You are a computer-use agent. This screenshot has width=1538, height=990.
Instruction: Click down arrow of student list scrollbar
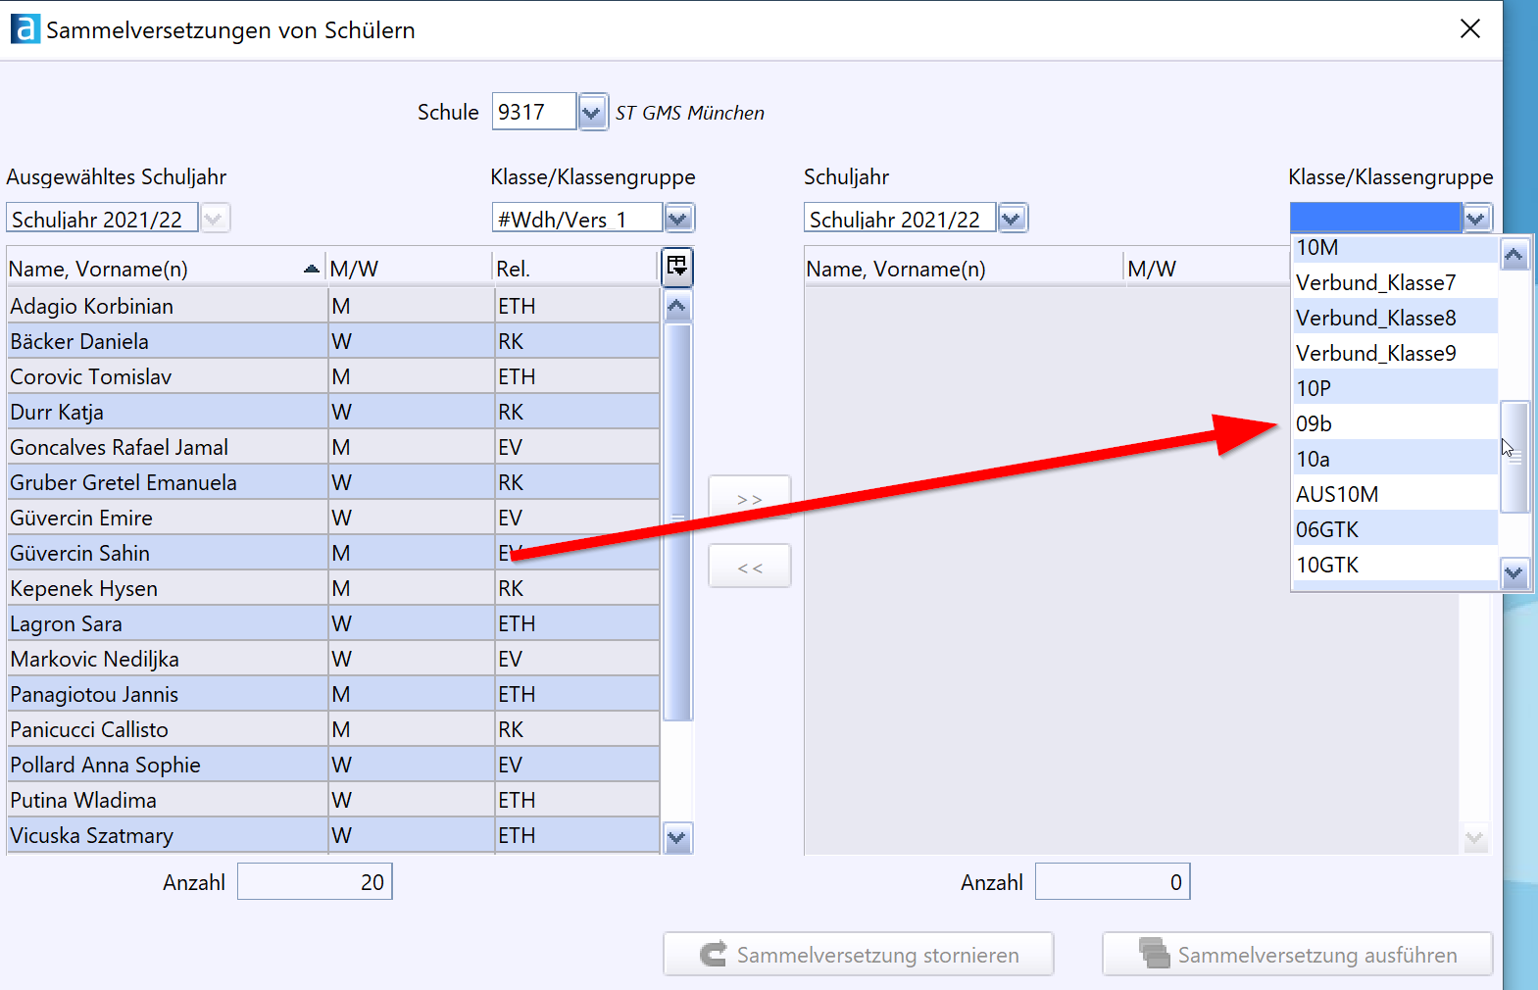point(677,838)
